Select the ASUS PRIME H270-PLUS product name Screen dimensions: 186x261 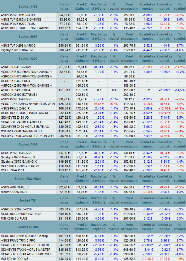(18, 24)
